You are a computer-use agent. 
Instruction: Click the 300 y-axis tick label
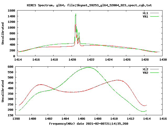[10, 99]
